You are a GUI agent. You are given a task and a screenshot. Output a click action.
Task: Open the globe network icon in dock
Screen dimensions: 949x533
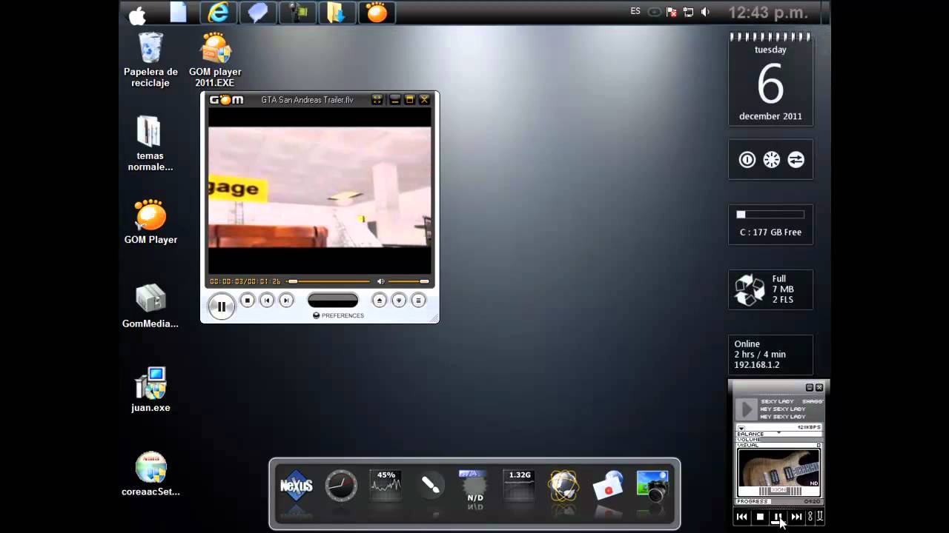[x=563, y=486]
